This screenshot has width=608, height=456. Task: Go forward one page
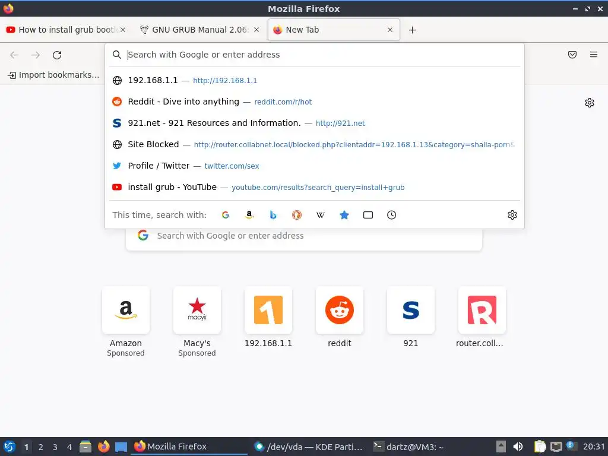click(36, 55)
